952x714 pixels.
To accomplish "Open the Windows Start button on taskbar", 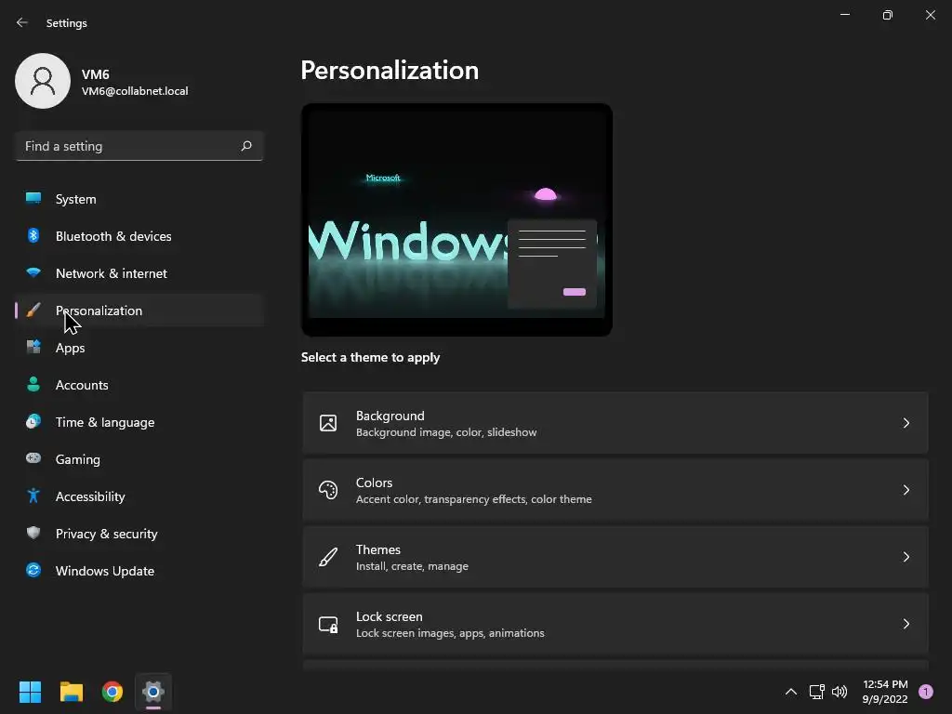I will coord(30,692).
